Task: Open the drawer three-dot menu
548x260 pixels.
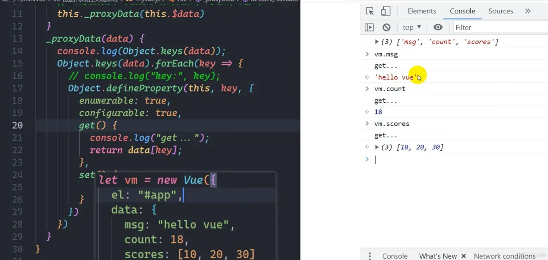Action: coord(369,256)
